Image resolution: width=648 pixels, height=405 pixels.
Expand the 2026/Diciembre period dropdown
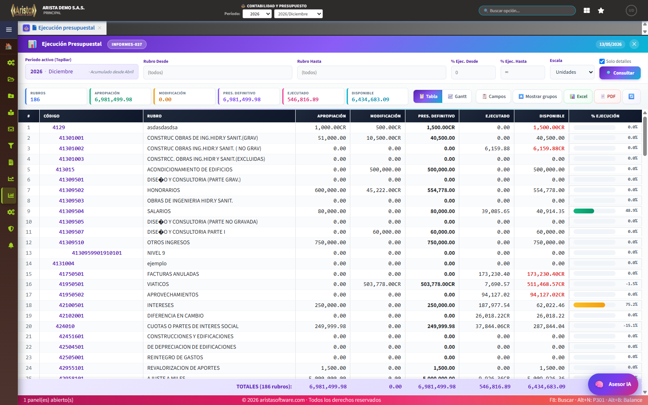pyautogui.click(x=298, y=14)
